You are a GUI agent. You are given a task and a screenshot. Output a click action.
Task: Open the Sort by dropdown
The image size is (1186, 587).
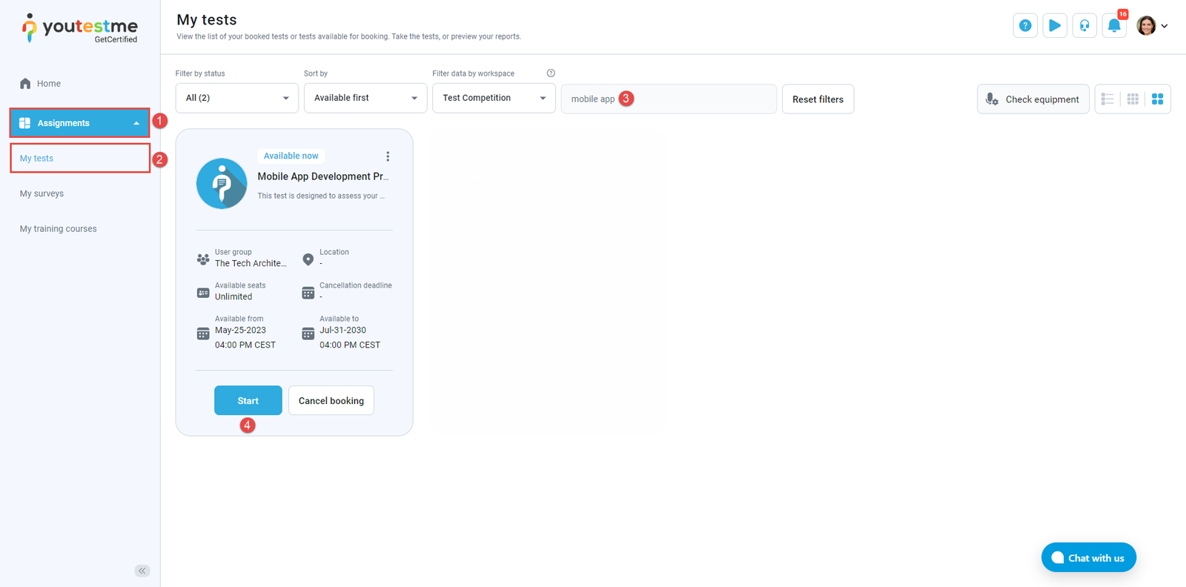(365, 98)
